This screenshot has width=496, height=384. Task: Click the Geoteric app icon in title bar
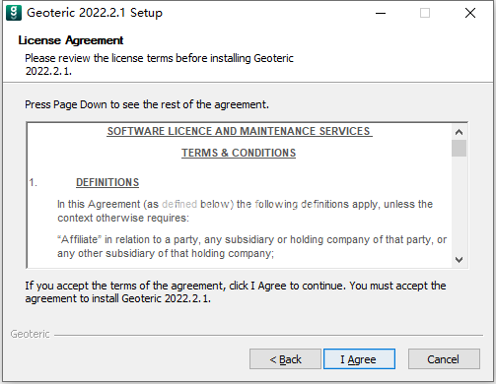pos(14,13)
